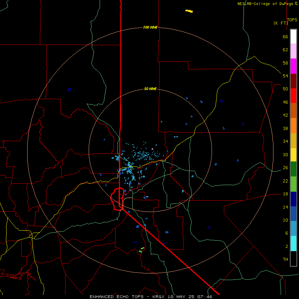Click the dark red 50-54 kft legend swatch

pos(293,81)
